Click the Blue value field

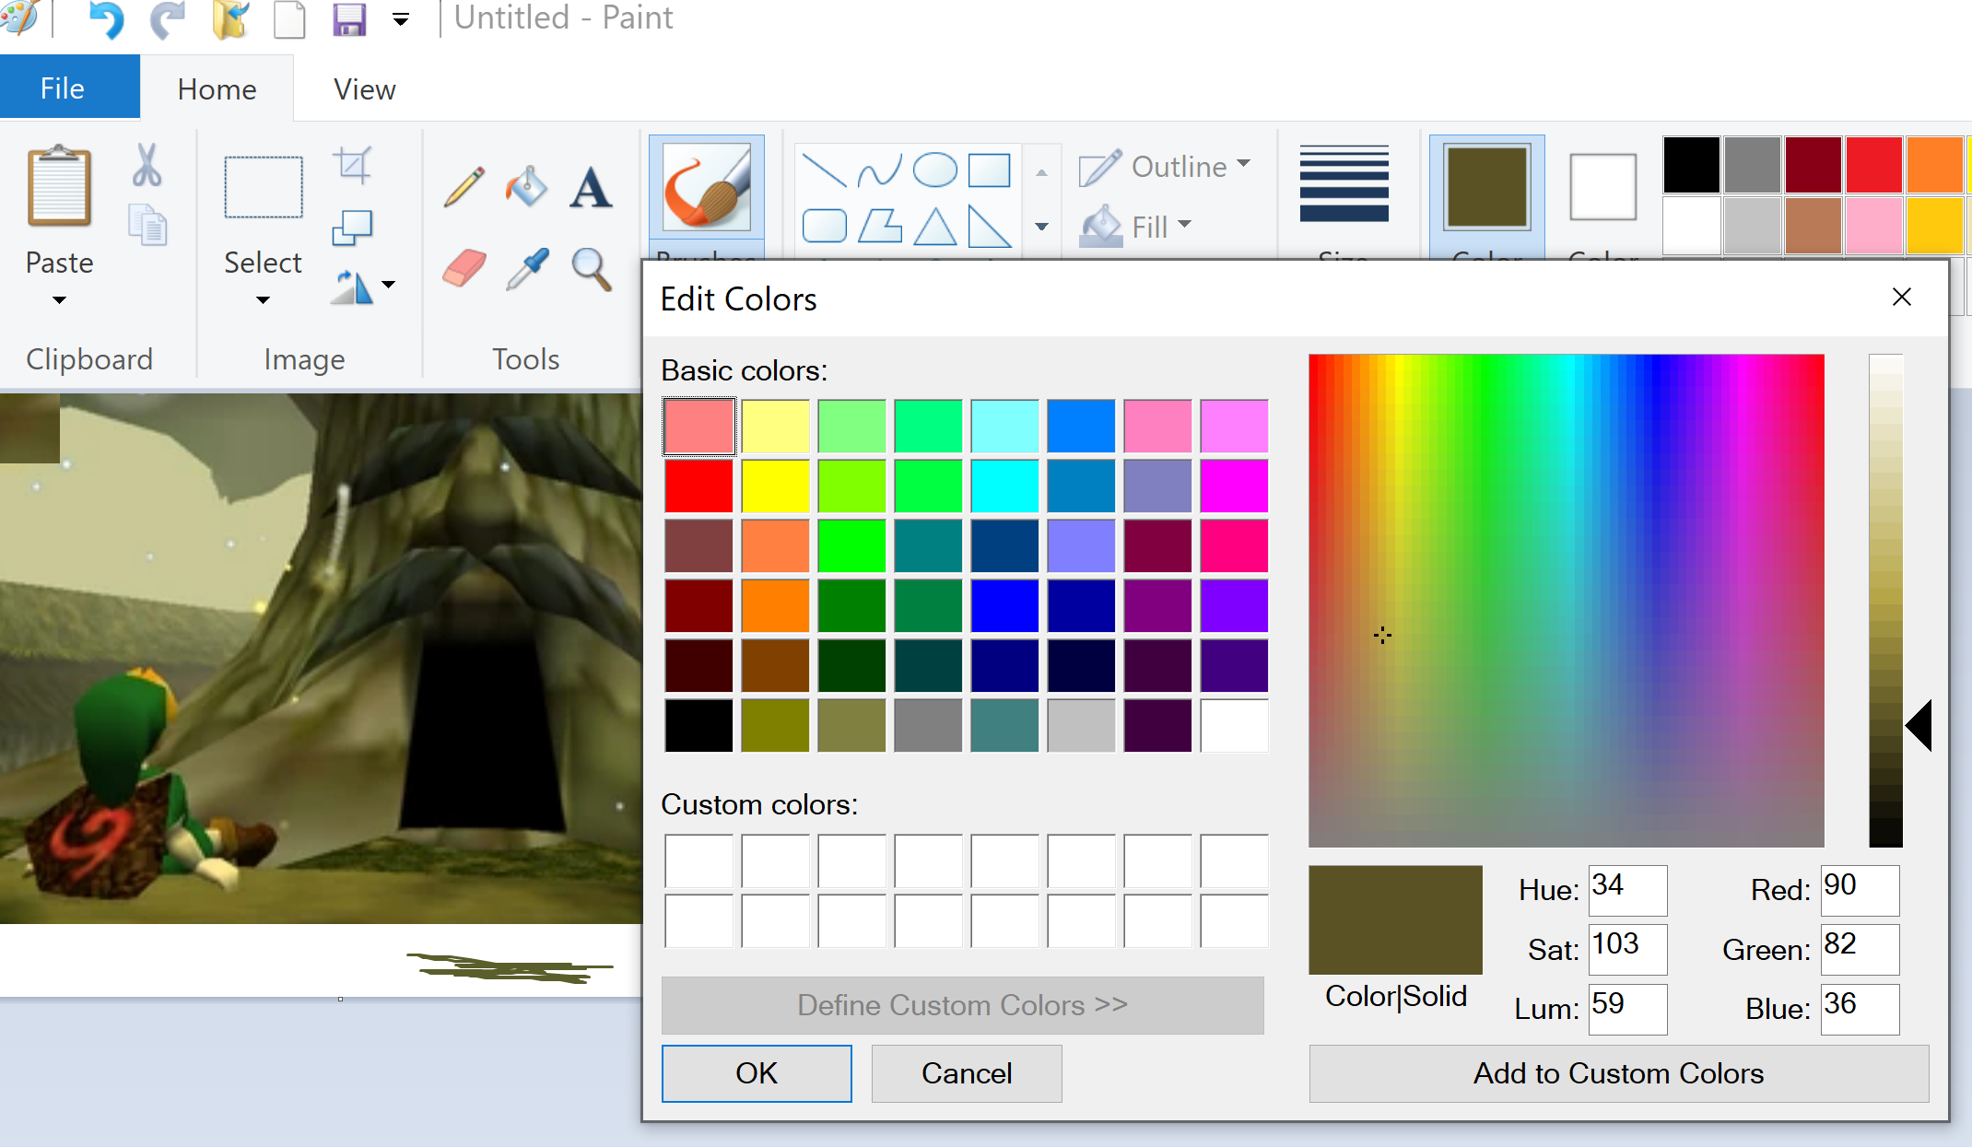pos(1860,1009)
